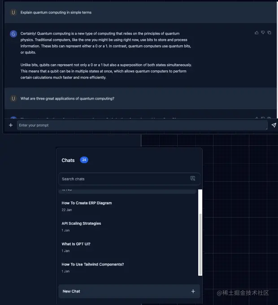Click the paragraph starting 'Unlike bits, qubits'
Viewport: 278px width, 305px height.
coord(106,71)
